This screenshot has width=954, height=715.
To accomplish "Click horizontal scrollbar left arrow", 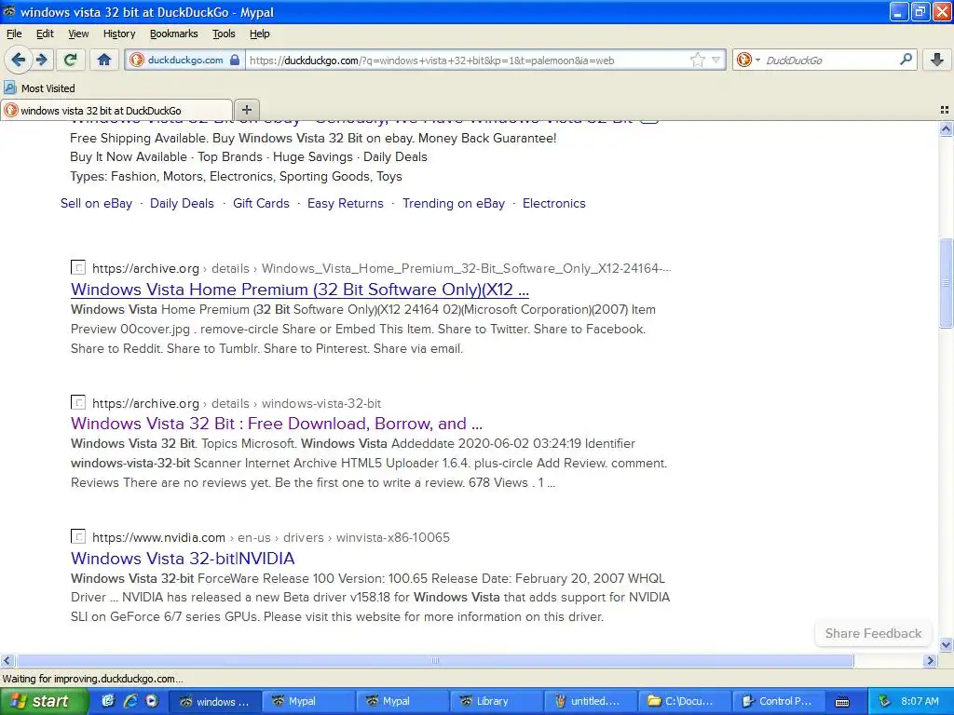I will pos(7,660).
